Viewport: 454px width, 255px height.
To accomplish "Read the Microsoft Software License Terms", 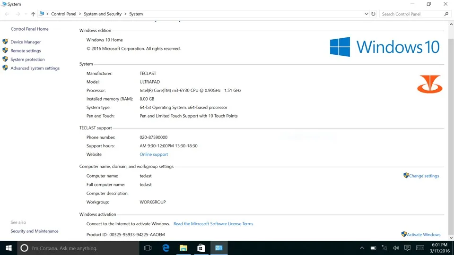I will click(213, 224).
